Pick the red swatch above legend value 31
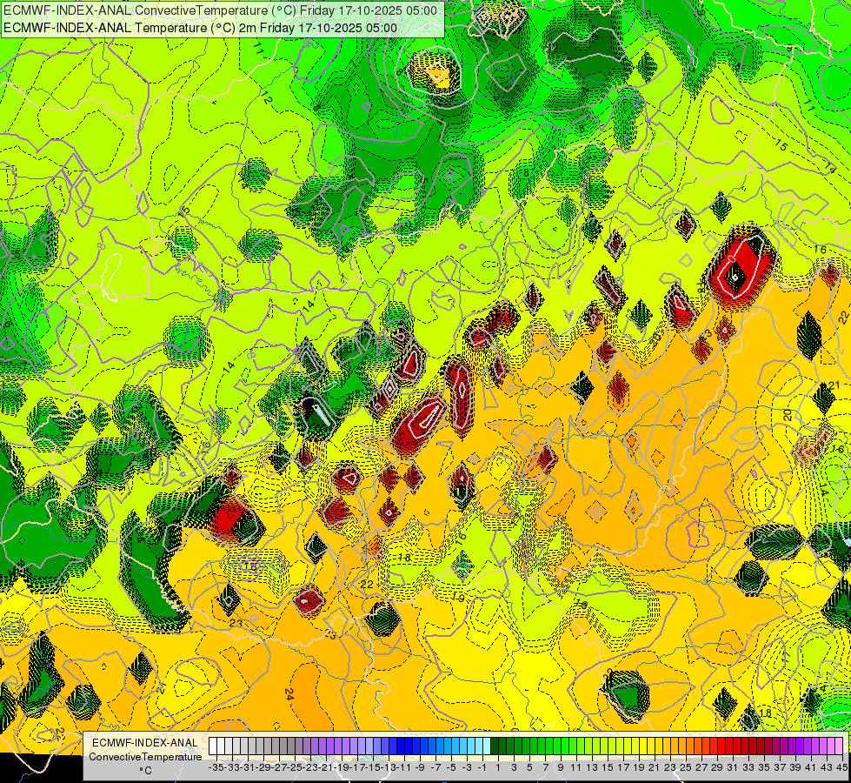This screenshot has width=851, height=783. pos(729,746)
